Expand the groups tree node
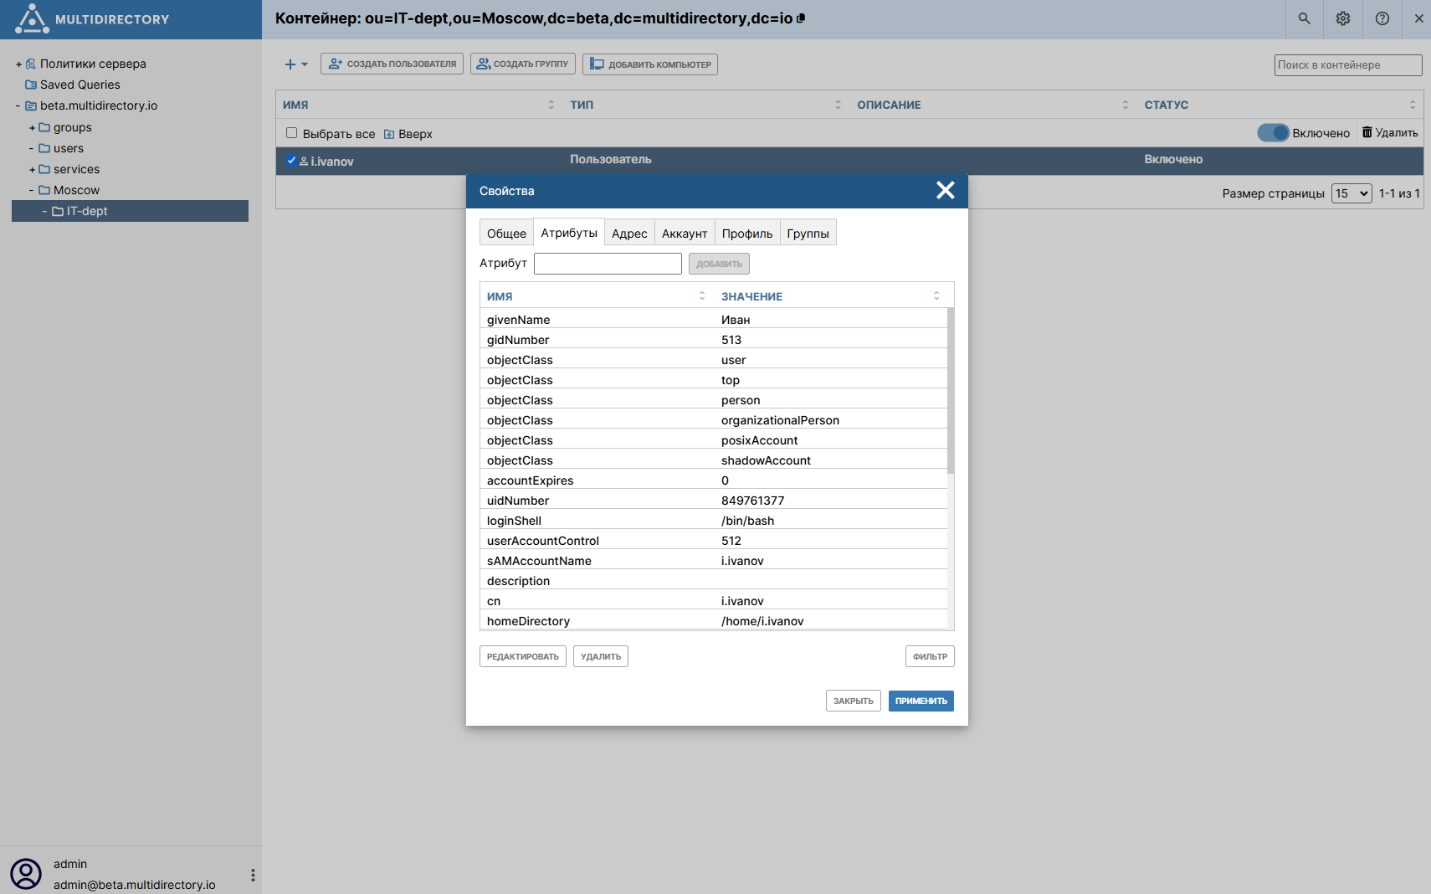The width and height of the screenshot is (1431, 894). [x=32, y=127]
